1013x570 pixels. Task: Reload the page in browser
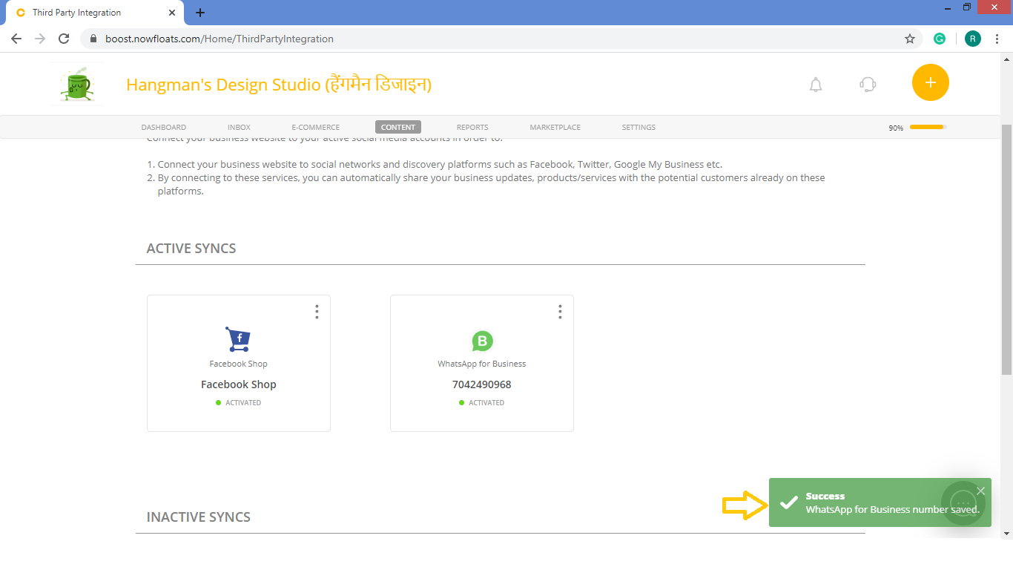point(64,39)
